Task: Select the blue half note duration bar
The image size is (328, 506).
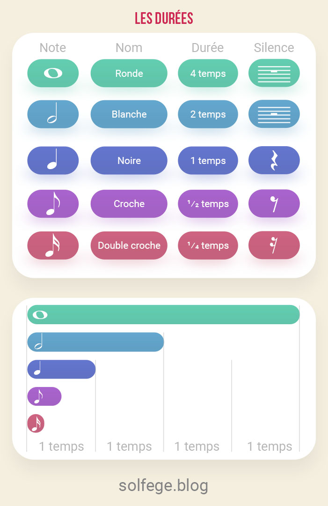Action: click(96, 342)
